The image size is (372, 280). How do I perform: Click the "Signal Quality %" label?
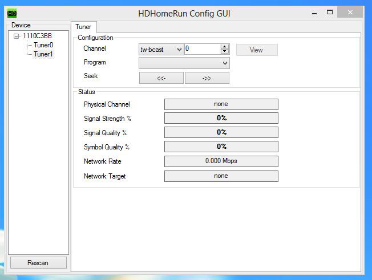point(105,133)
